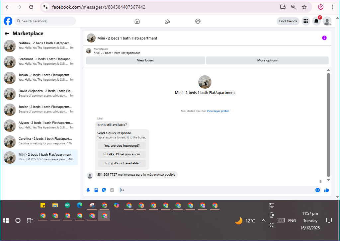This screenshot has width=340, height=241.
Task: Open the Groups icon in top navigation
Action: (198, 21)
